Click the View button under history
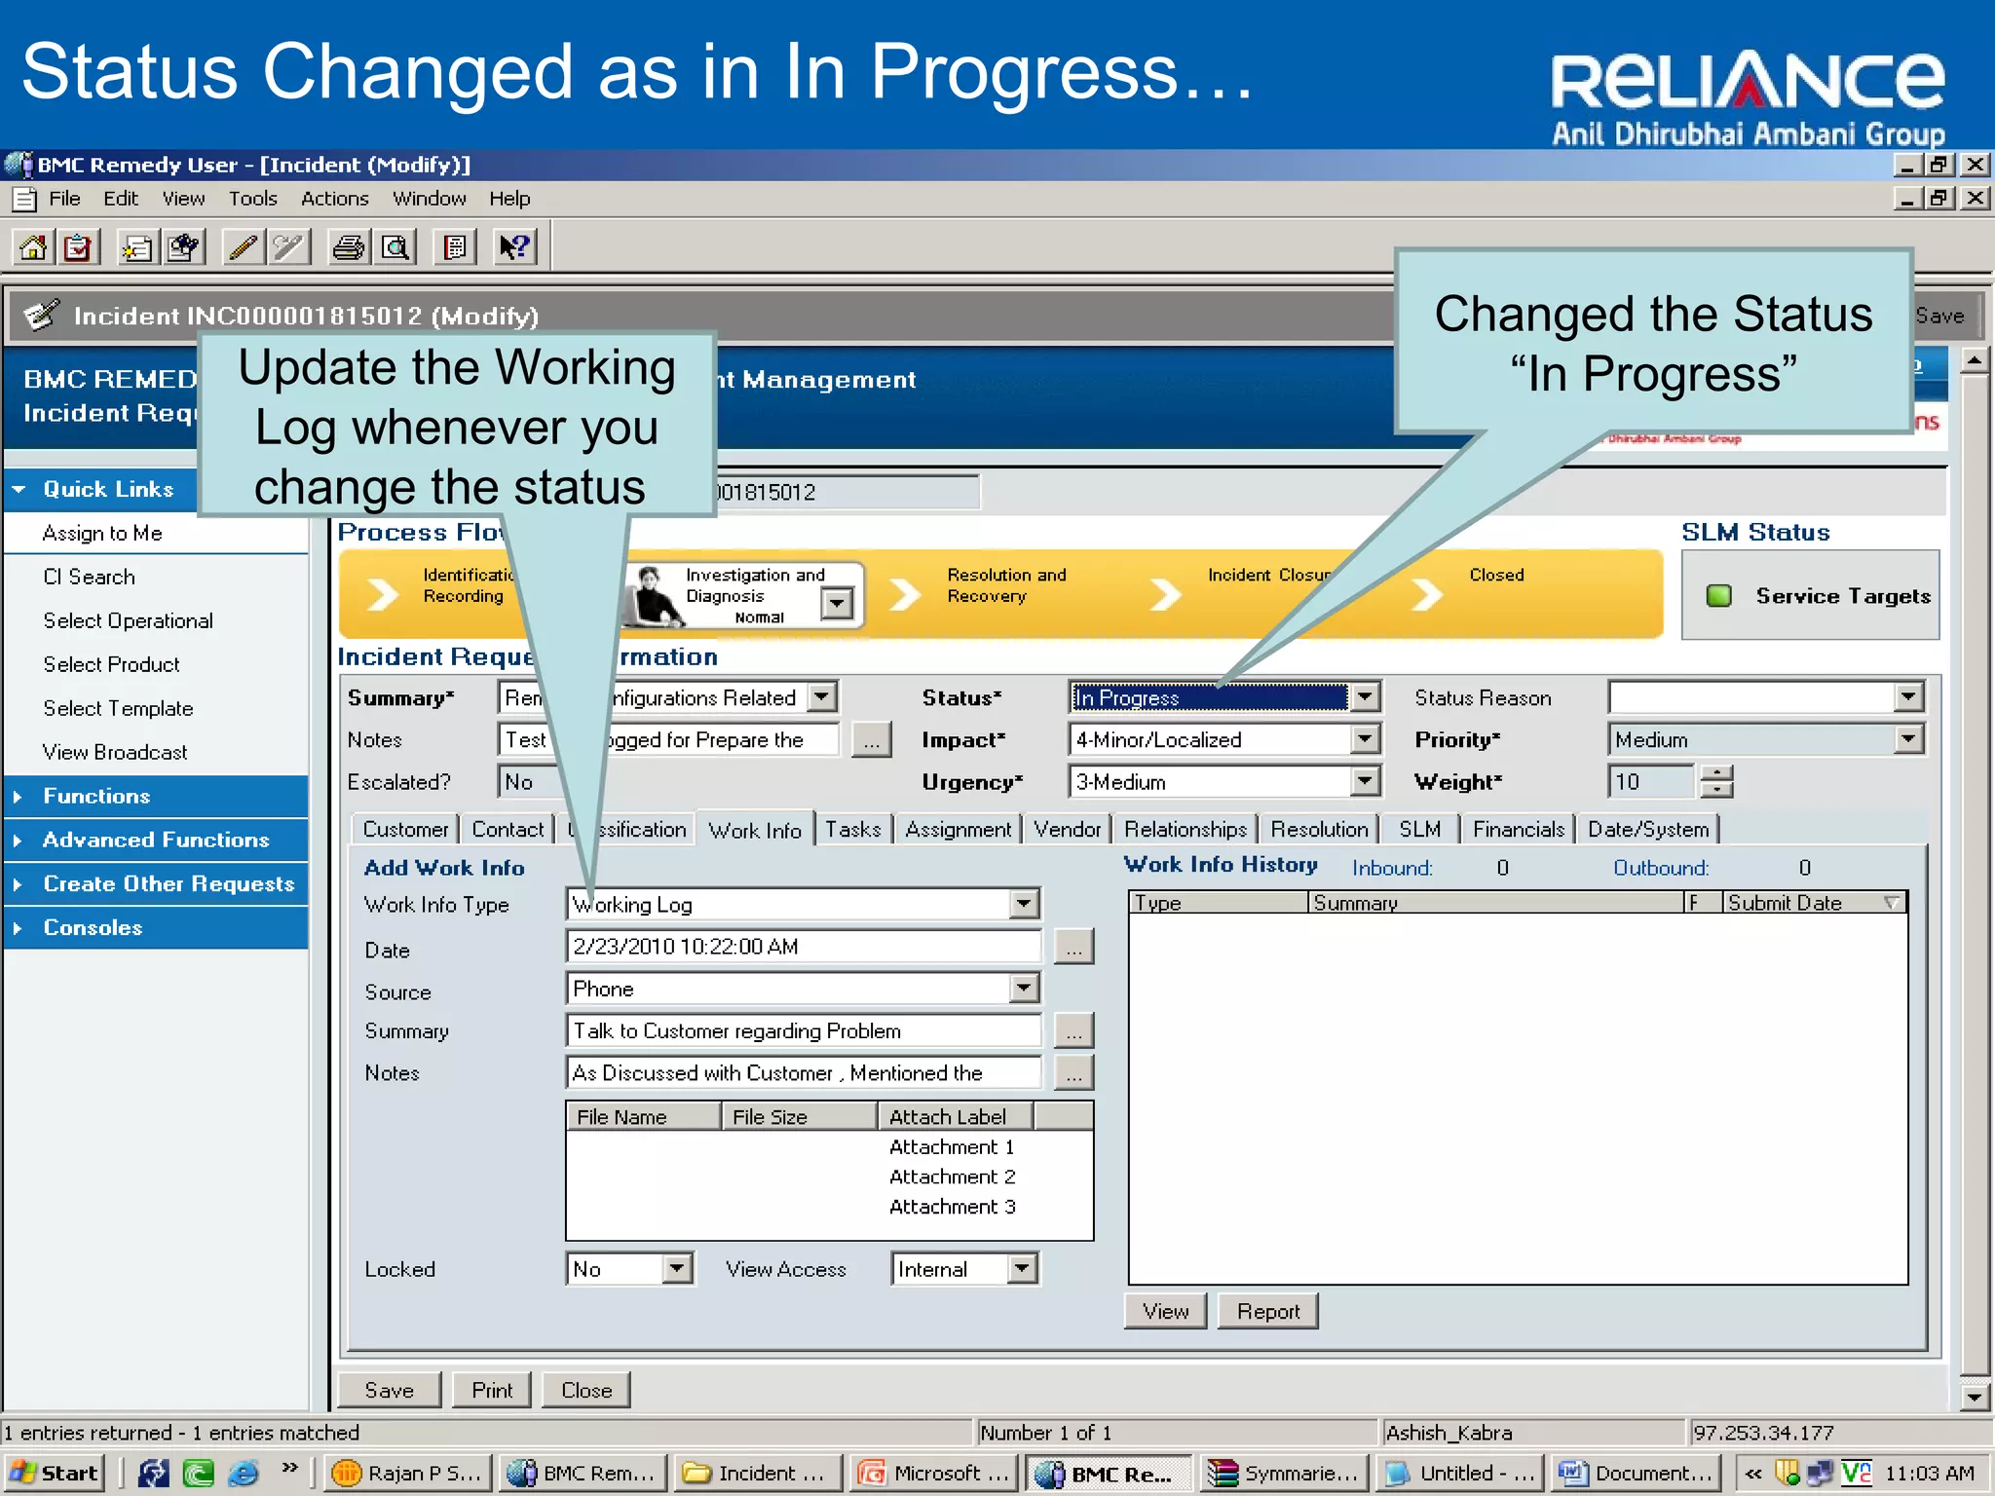Screen dimensions: 1995x1496 [x=1165, y=1311]
